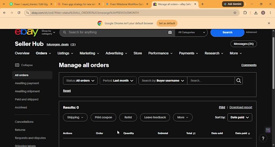Select Awaiting shipment in sidebar
Image resolution: width=275 pixels, height=147 pixels.
tap(27, 91)
